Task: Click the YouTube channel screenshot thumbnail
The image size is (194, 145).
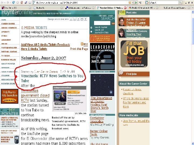Action: pyautogui.click(x=70, y=99)
